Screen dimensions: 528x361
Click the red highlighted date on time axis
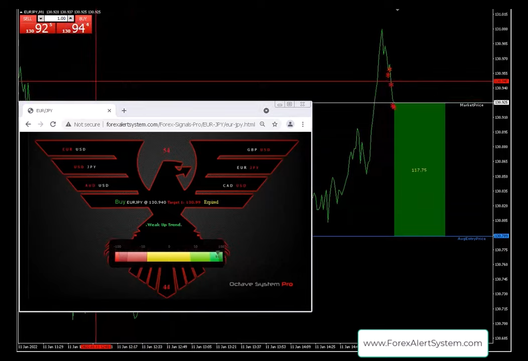pos(96,346)
